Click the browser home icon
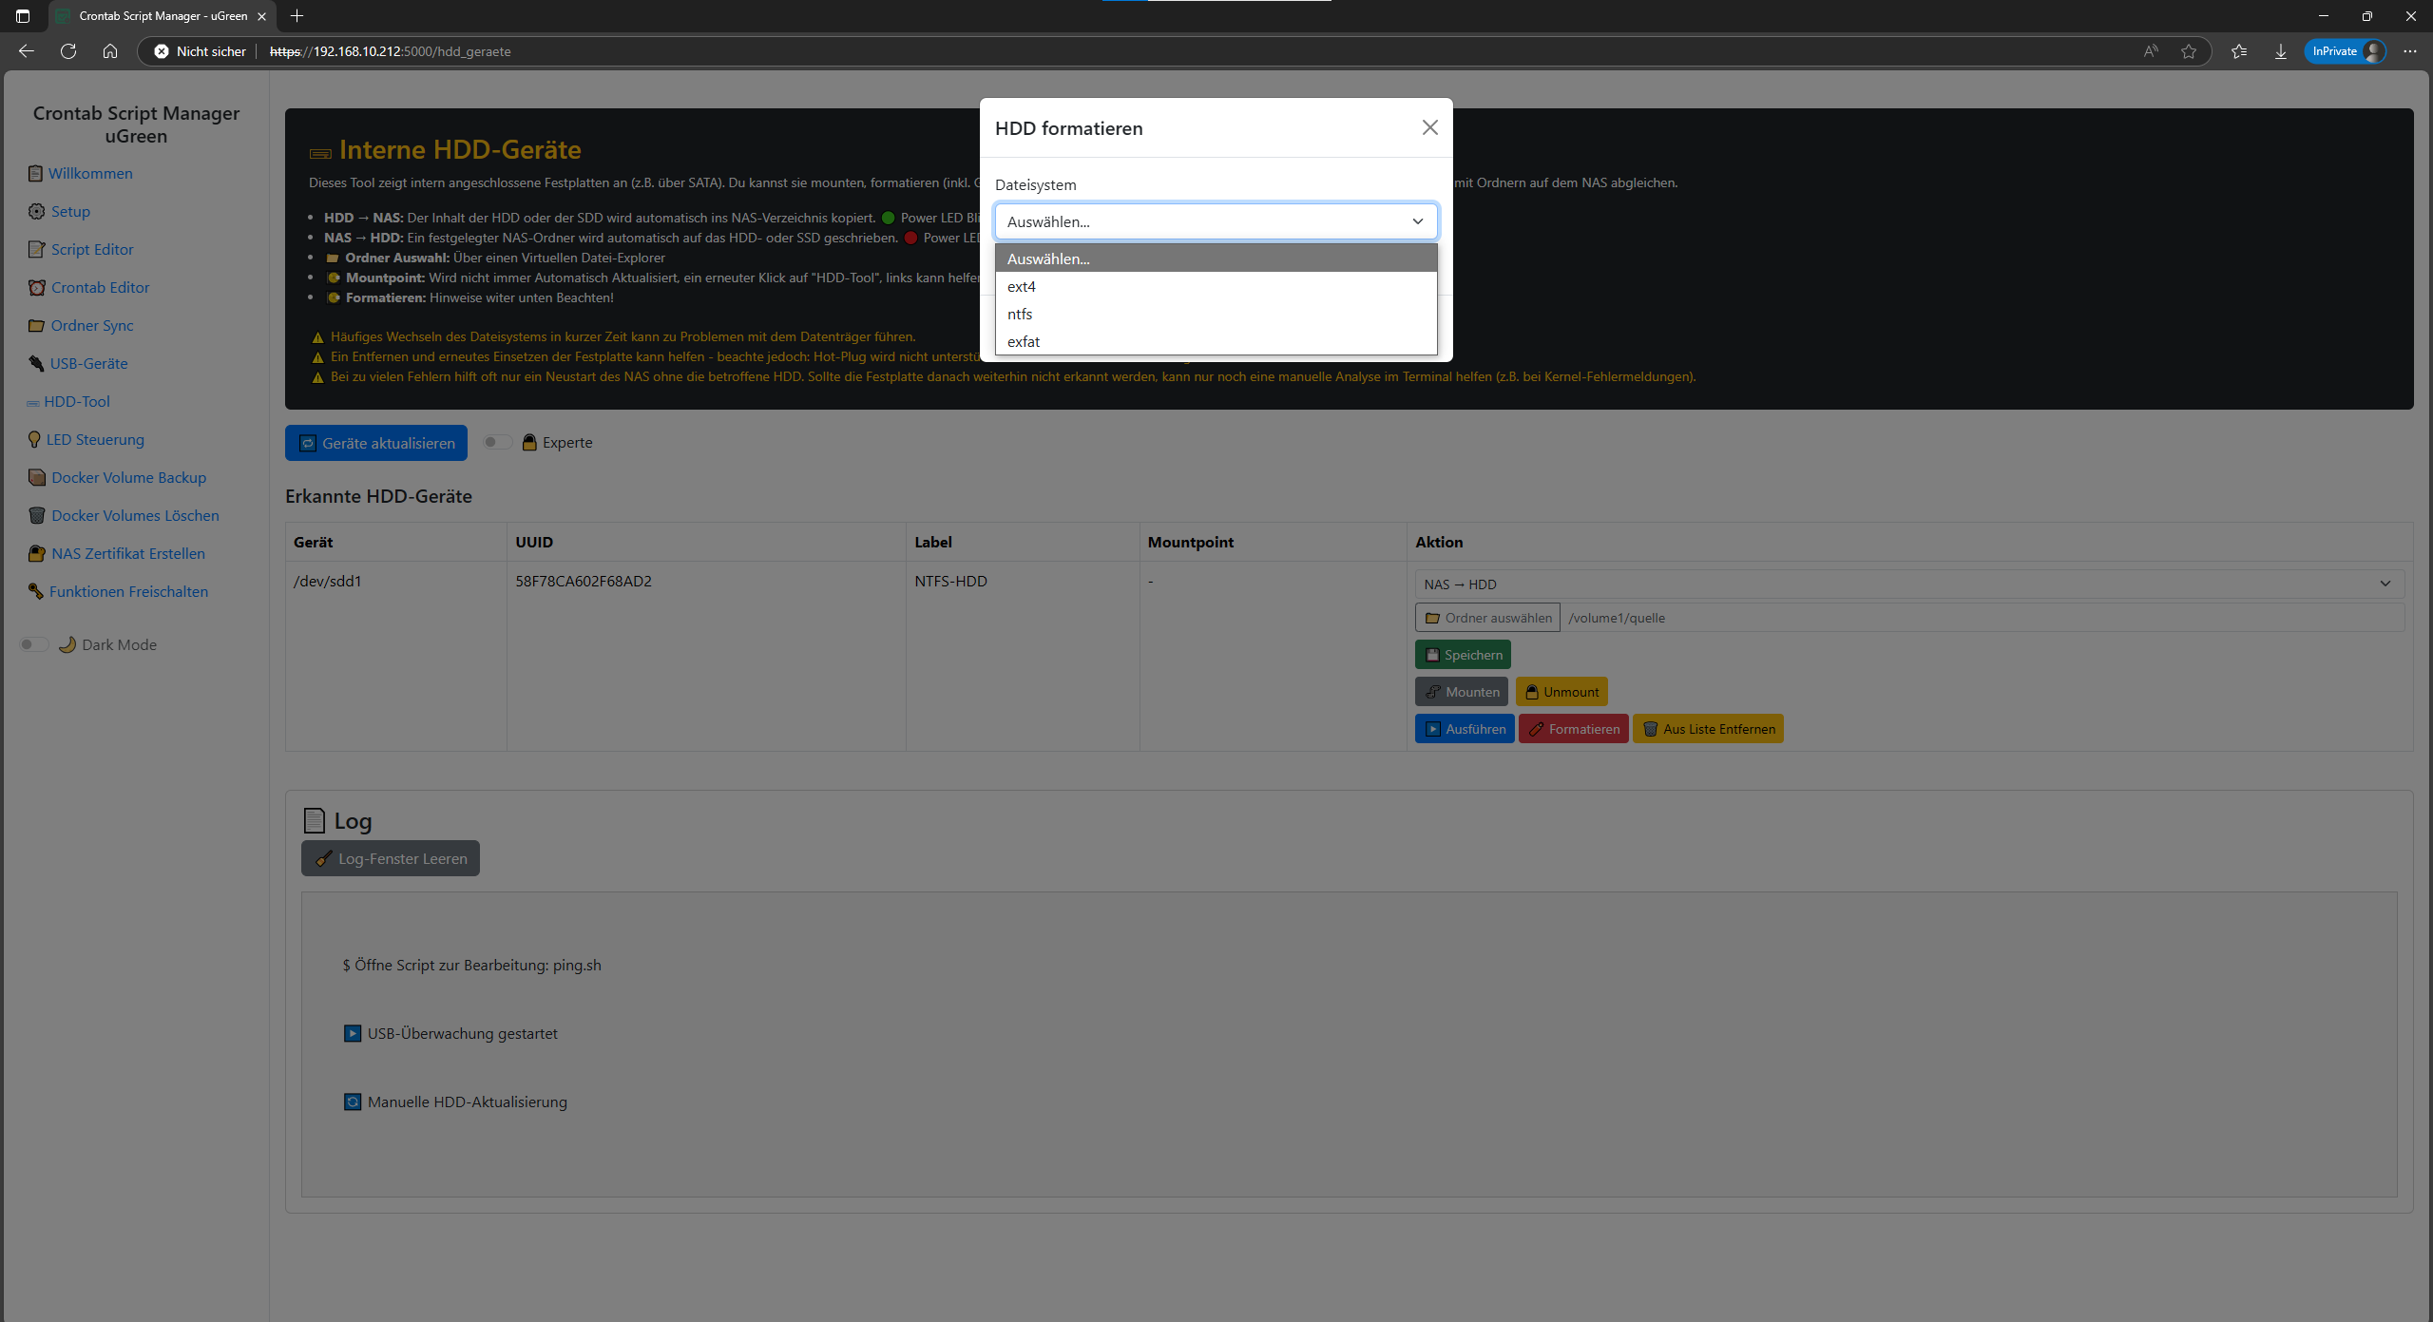The width and height of the screenshot is (2433, 1322). [x=110, y=51]
